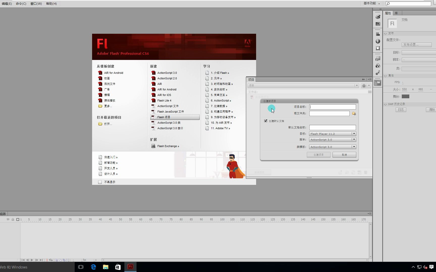Open the 目标 Flash Player 11.2 dropdown
The width and height of the screenshot is (436, 272).
click(333, 134)
